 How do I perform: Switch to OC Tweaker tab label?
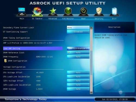[x=37, y=19]
